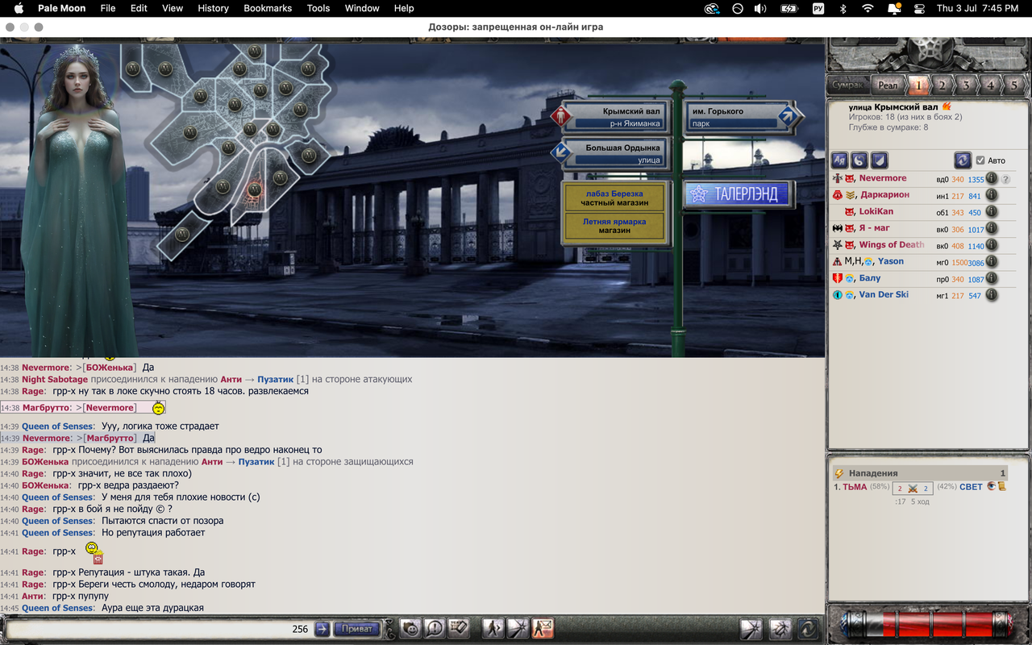1032x645 pixels.
Task: Click the Wi-Fi status icon
Action: coord(868,8)
